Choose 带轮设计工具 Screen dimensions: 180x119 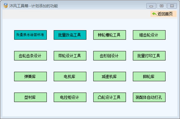point(70,56)
